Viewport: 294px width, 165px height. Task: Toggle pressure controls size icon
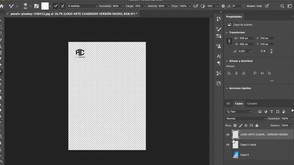(x=267, y=6)
